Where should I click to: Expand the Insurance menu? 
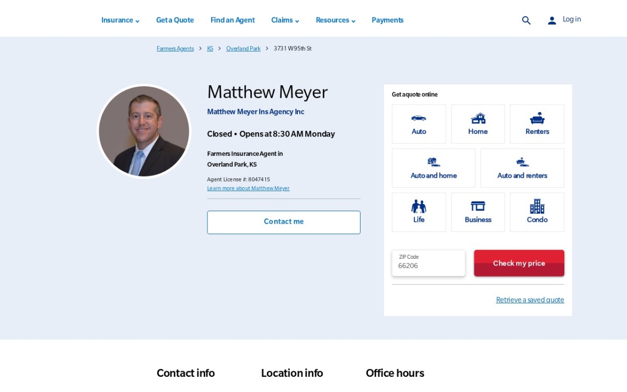tap(120, 20)
